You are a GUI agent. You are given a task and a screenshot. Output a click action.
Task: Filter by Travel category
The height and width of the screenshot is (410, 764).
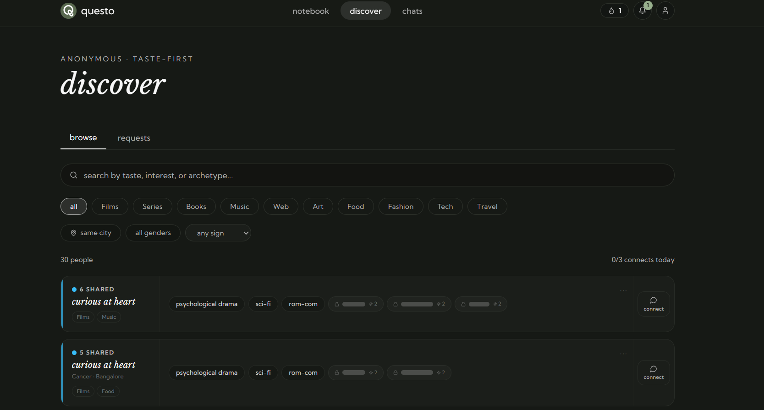(x=487, y=207)
